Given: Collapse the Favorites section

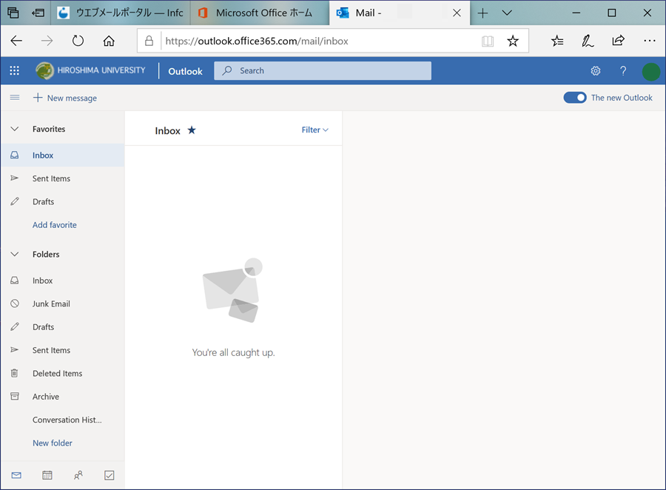Looking at the screenshot, I should (15, 129).
